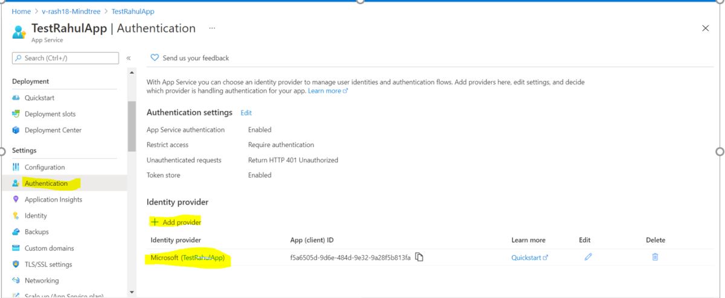Select Authentication in the sidebar

(x=46, y=183)
